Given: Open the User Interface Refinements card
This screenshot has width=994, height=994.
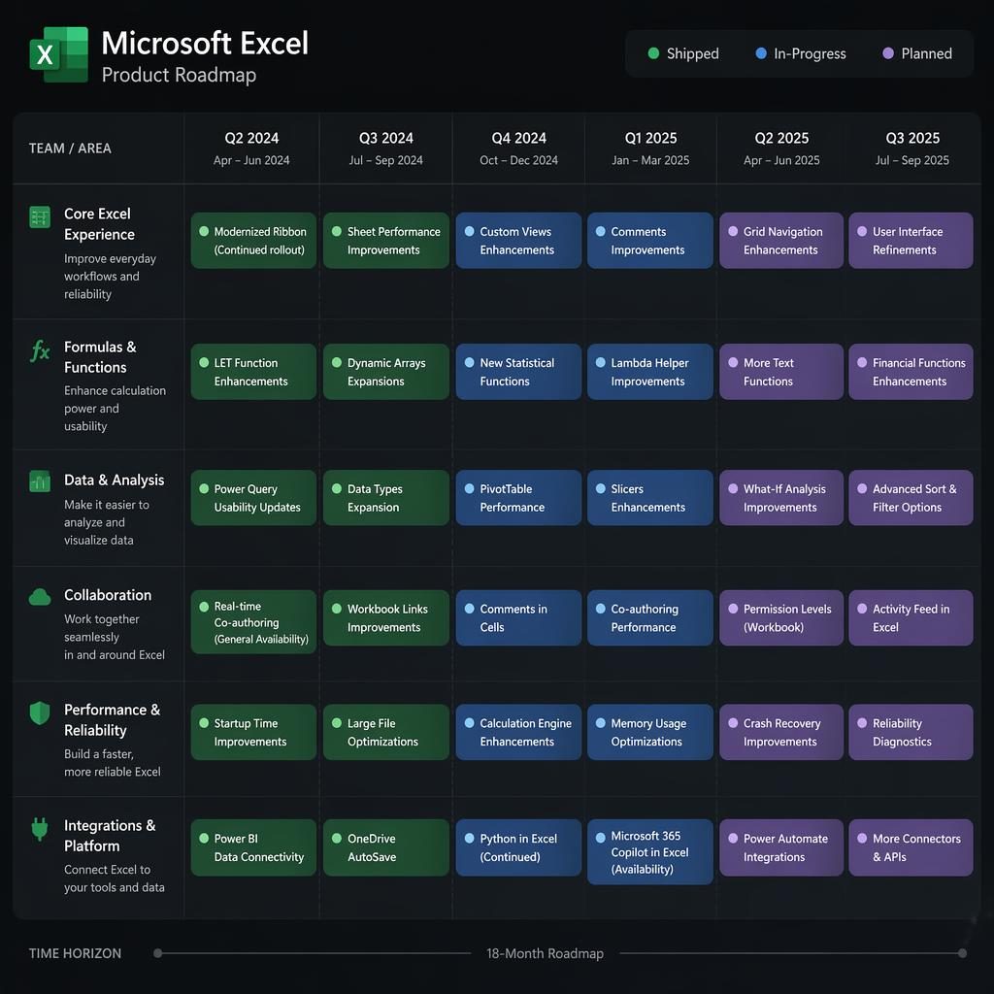Looking at the screenshot, I should tap(911, 241).
